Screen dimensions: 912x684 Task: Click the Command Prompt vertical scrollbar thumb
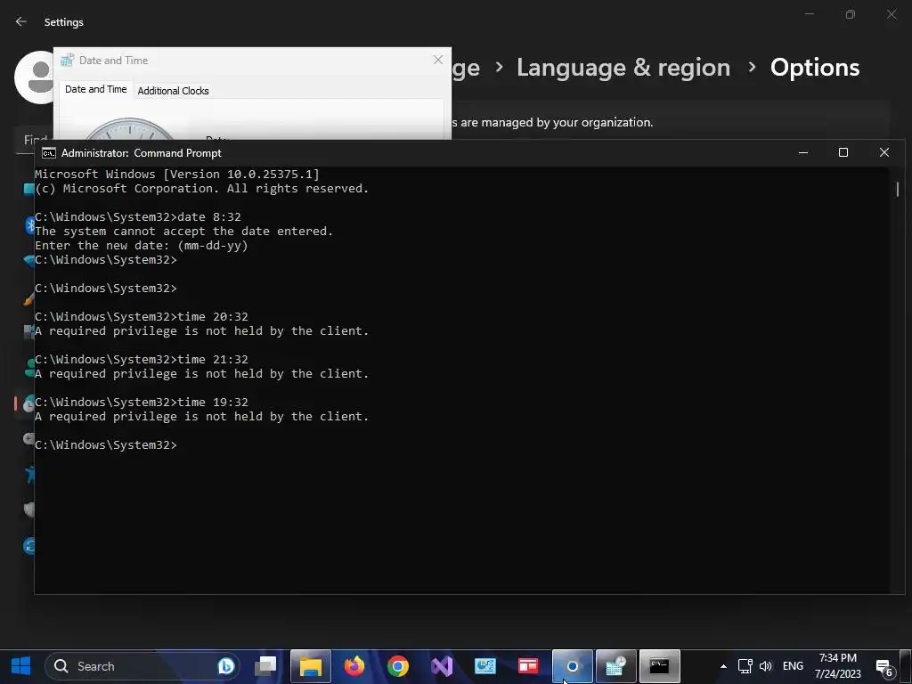(898, 189)
